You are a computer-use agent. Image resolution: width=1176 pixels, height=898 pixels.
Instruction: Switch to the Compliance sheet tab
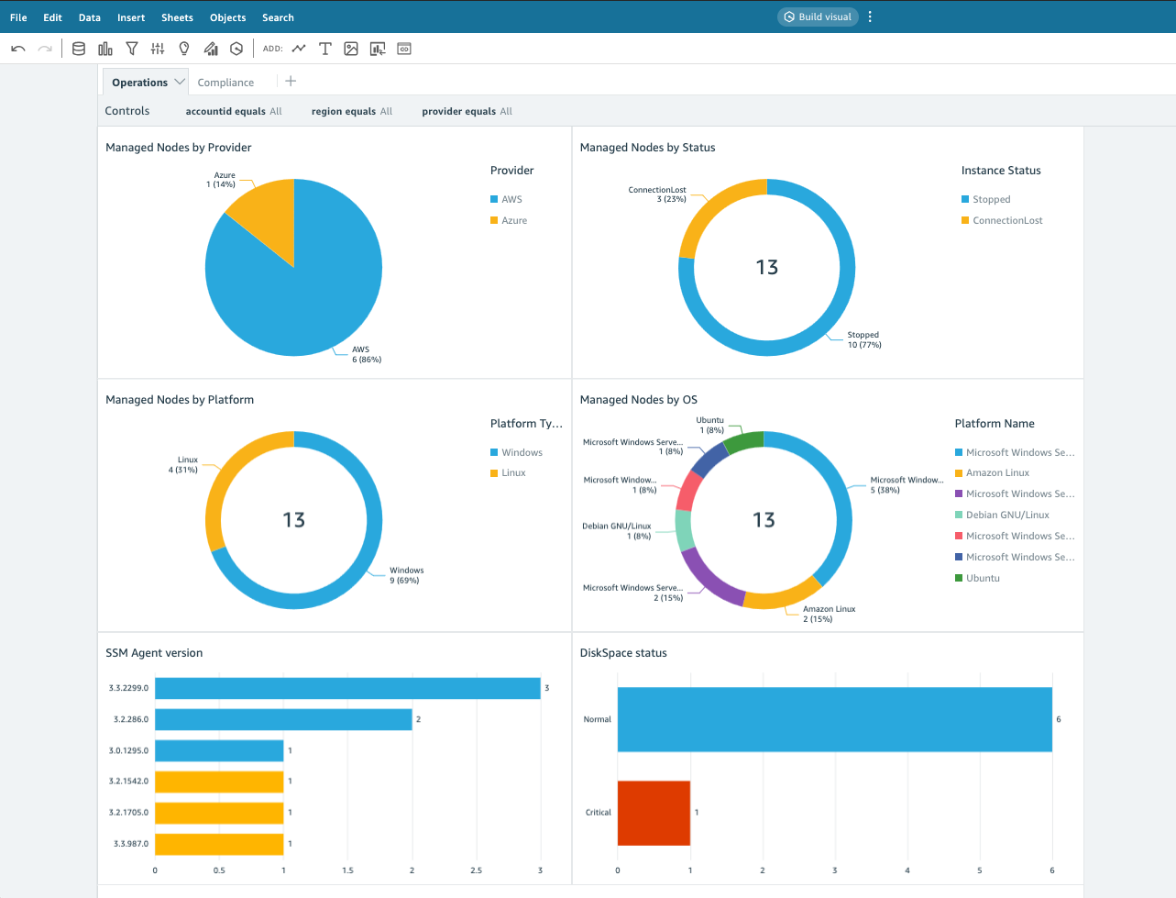[225, 83]
